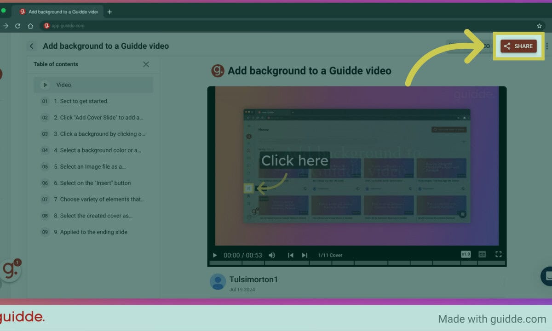Enter fullscreen video mode
552x331 pixels.
(x=498, y=254)
